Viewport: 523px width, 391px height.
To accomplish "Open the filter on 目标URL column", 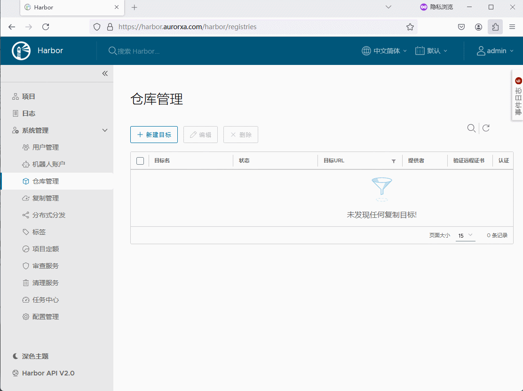I will coord(394,161).
